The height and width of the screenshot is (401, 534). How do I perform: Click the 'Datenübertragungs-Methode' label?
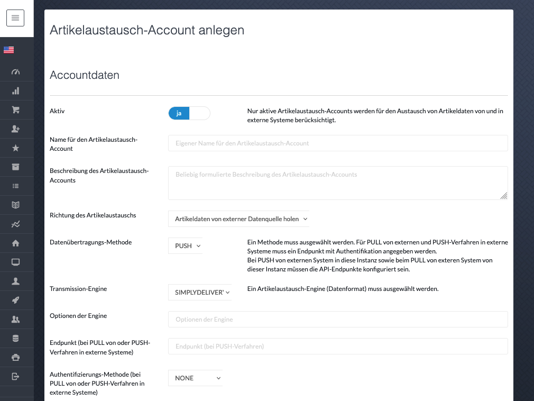point(90,242)
